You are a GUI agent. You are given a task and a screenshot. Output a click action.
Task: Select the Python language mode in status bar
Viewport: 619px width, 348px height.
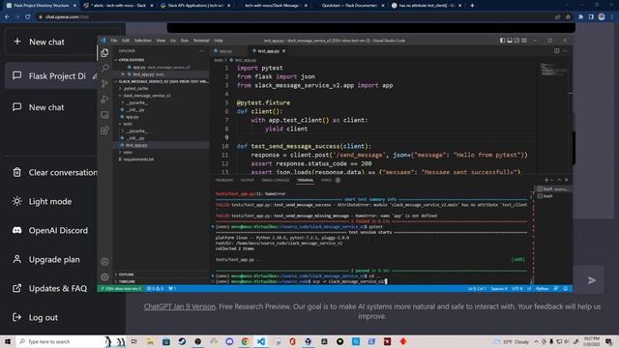point(542,289)
